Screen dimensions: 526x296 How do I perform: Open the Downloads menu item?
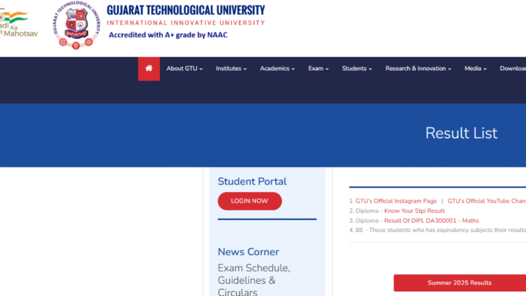pyautogui.click(x=513, y=69)
